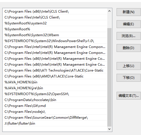Select the C:\Program Files\nodejs\ entry
Viewport: 141px width, 135px height.
pos(55,112)
